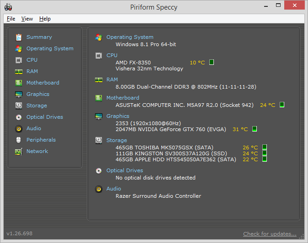
Task: Click the Check for updates link
Action: (x=270, y=234)
